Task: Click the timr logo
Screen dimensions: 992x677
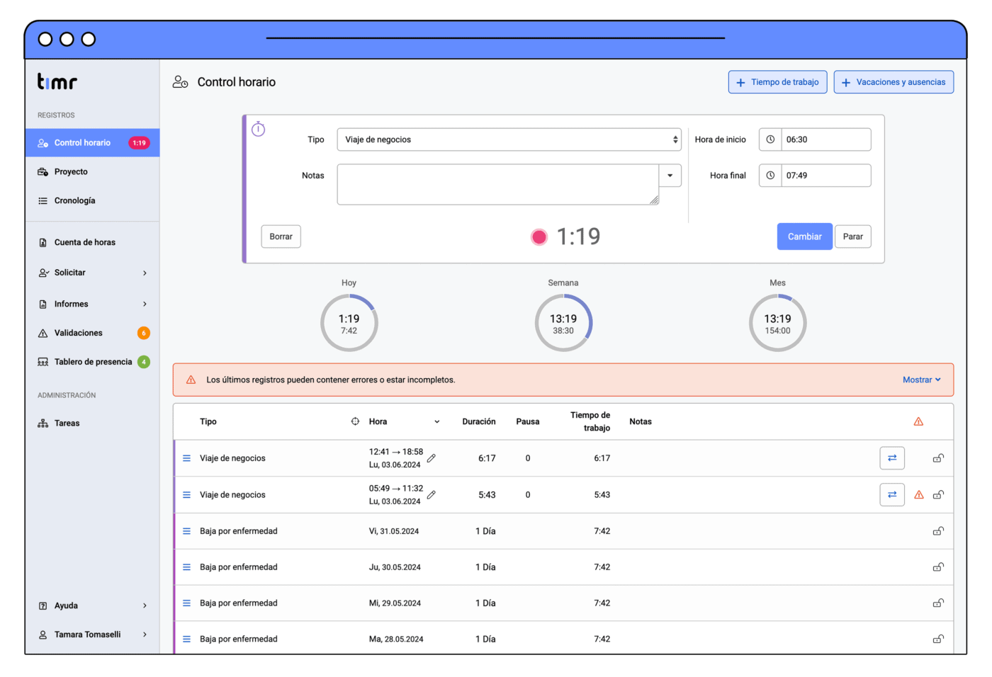Action: pyautogui.click(x=57, y=81)
